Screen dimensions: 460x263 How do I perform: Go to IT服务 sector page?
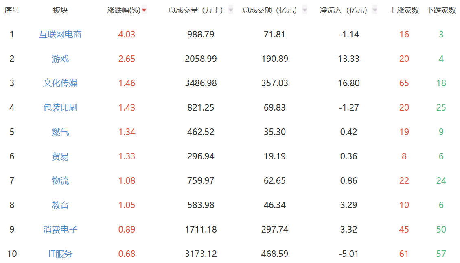point(60,254)
